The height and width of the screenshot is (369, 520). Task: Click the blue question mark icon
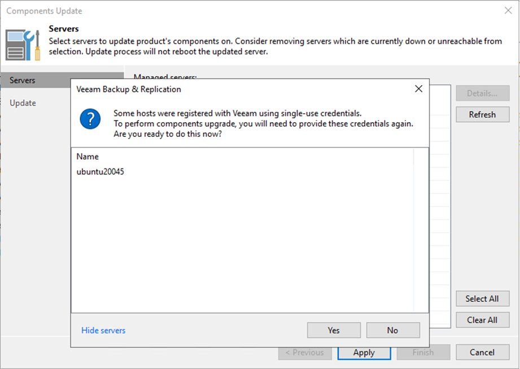coord(90,119)
